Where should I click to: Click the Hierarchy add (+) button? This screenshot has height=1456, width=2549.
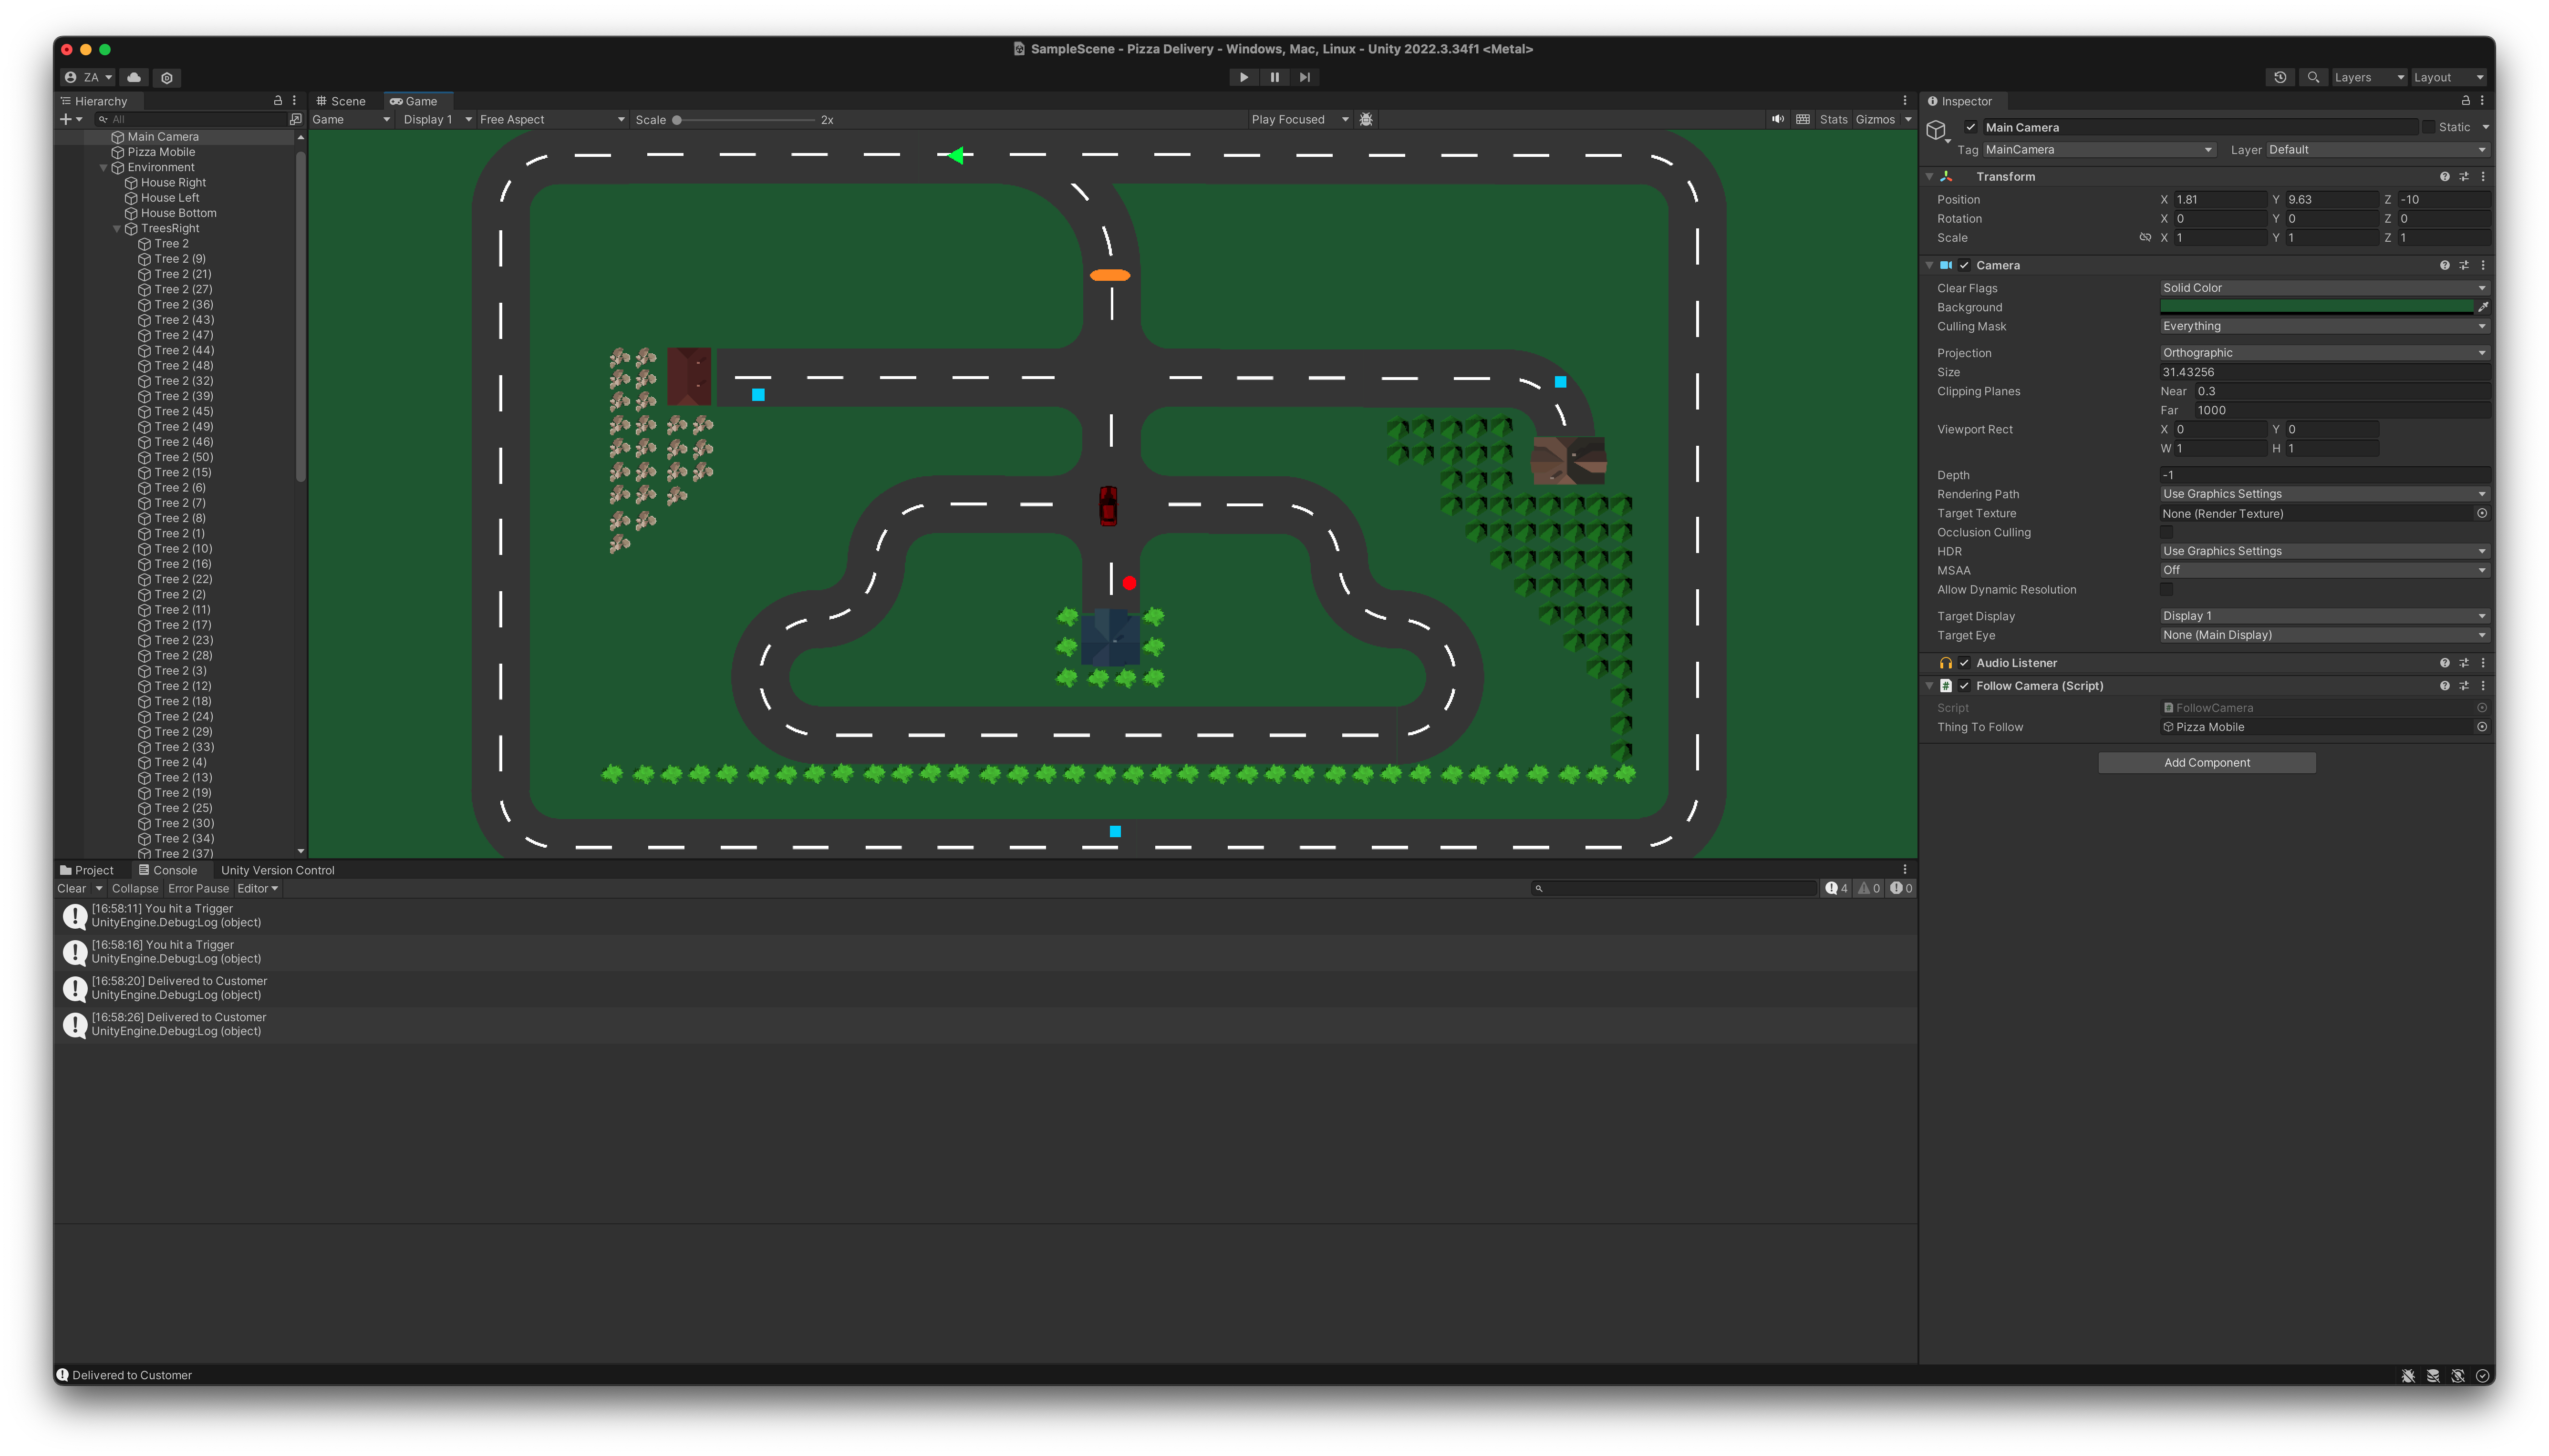coord(70,119)
